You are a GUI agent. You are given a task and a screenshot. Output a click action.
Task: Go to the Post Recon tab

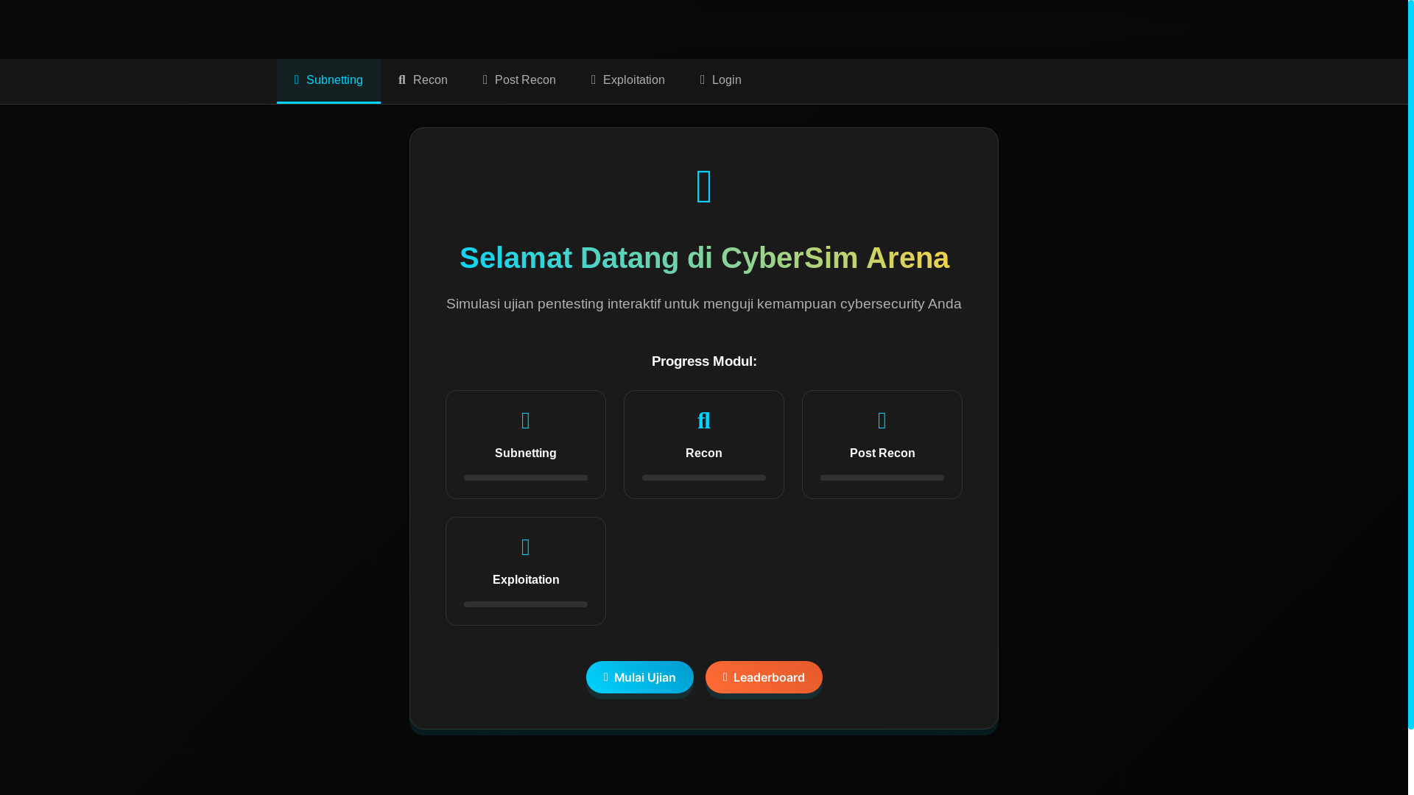pos(519,80)
